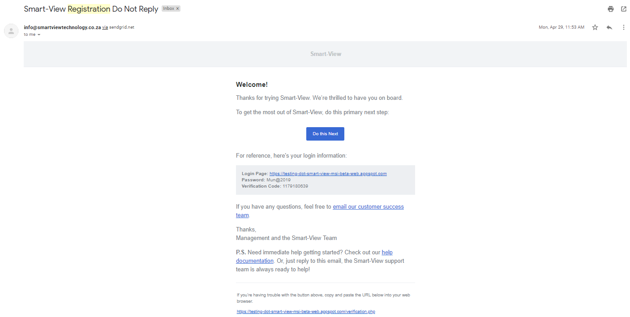Click the email subject 'Smart-View Registration Do Not Reply'

(91, 9)
